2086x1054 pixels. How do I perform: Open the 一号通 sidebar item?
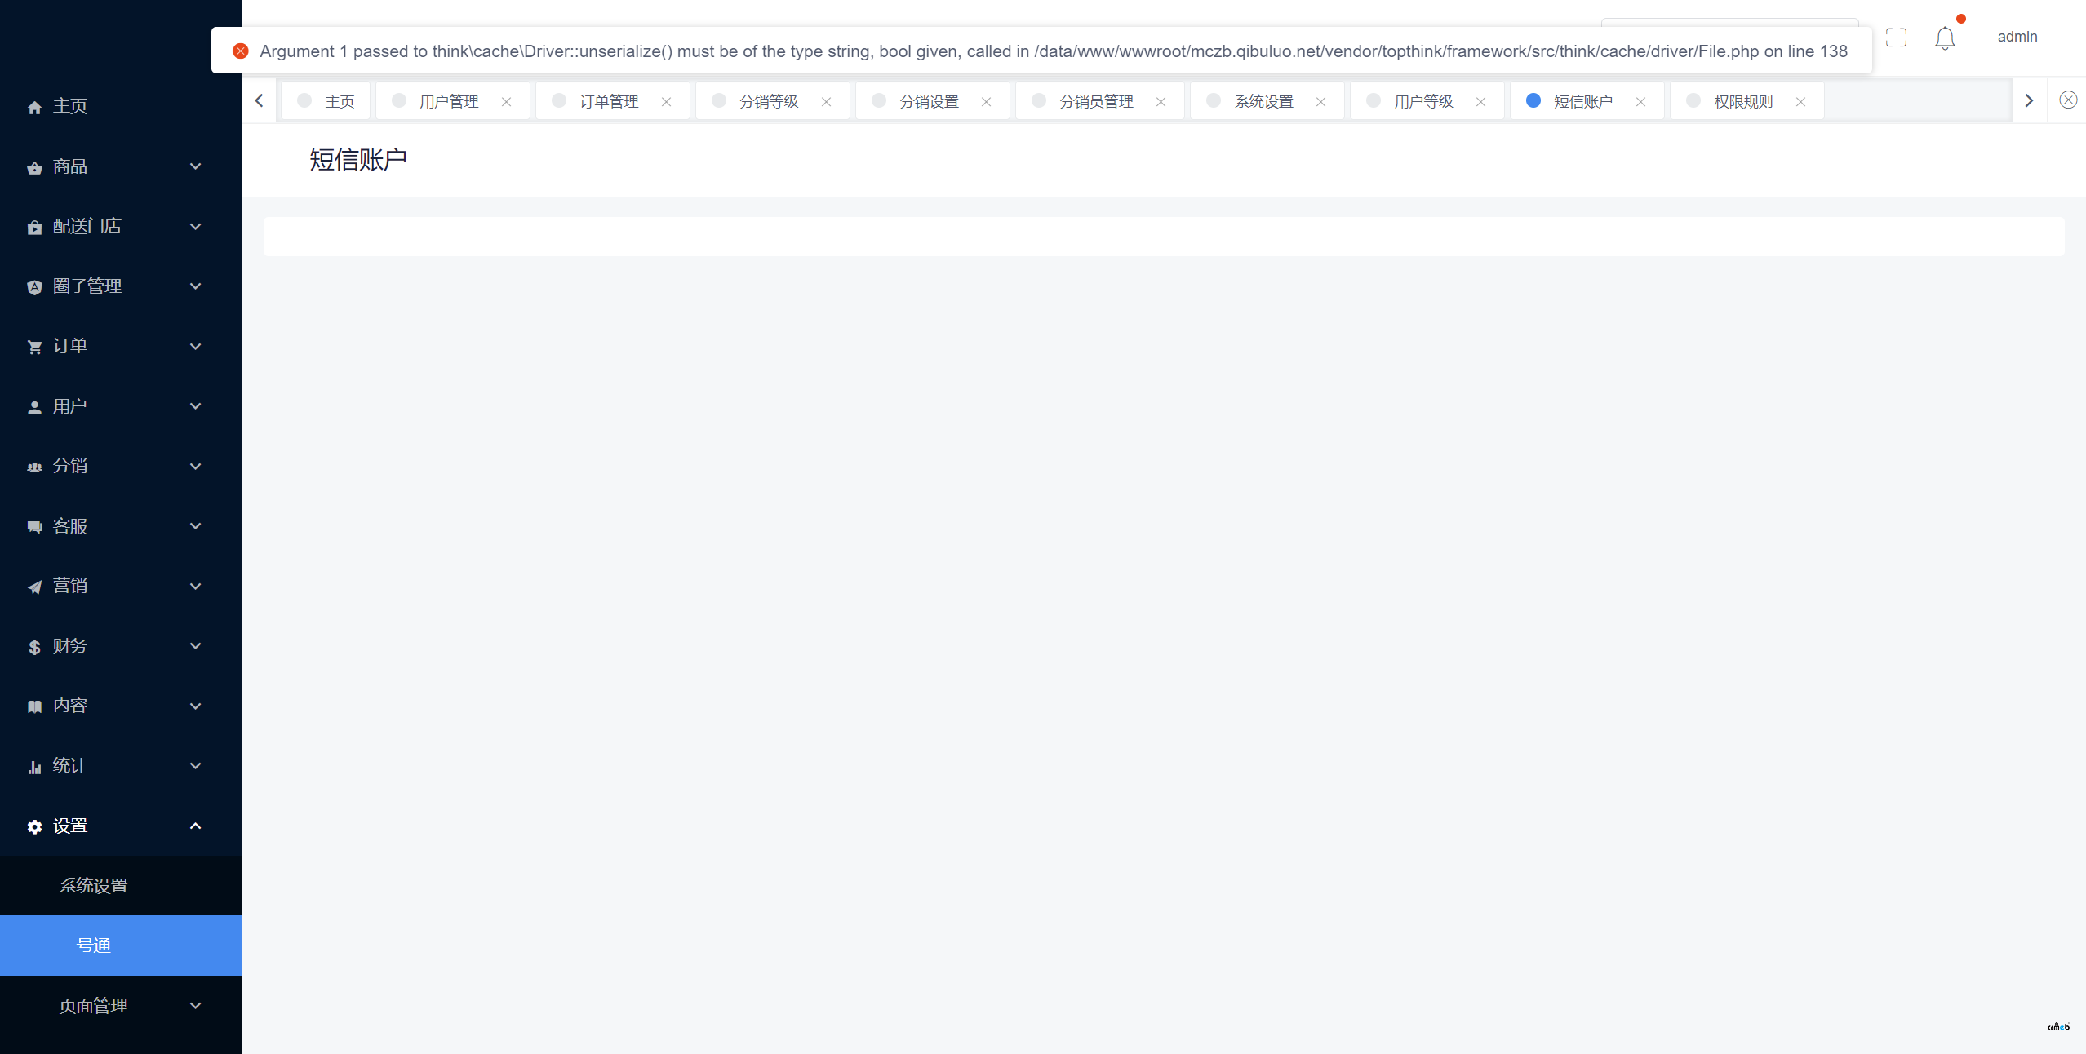[x=121, y=945]
